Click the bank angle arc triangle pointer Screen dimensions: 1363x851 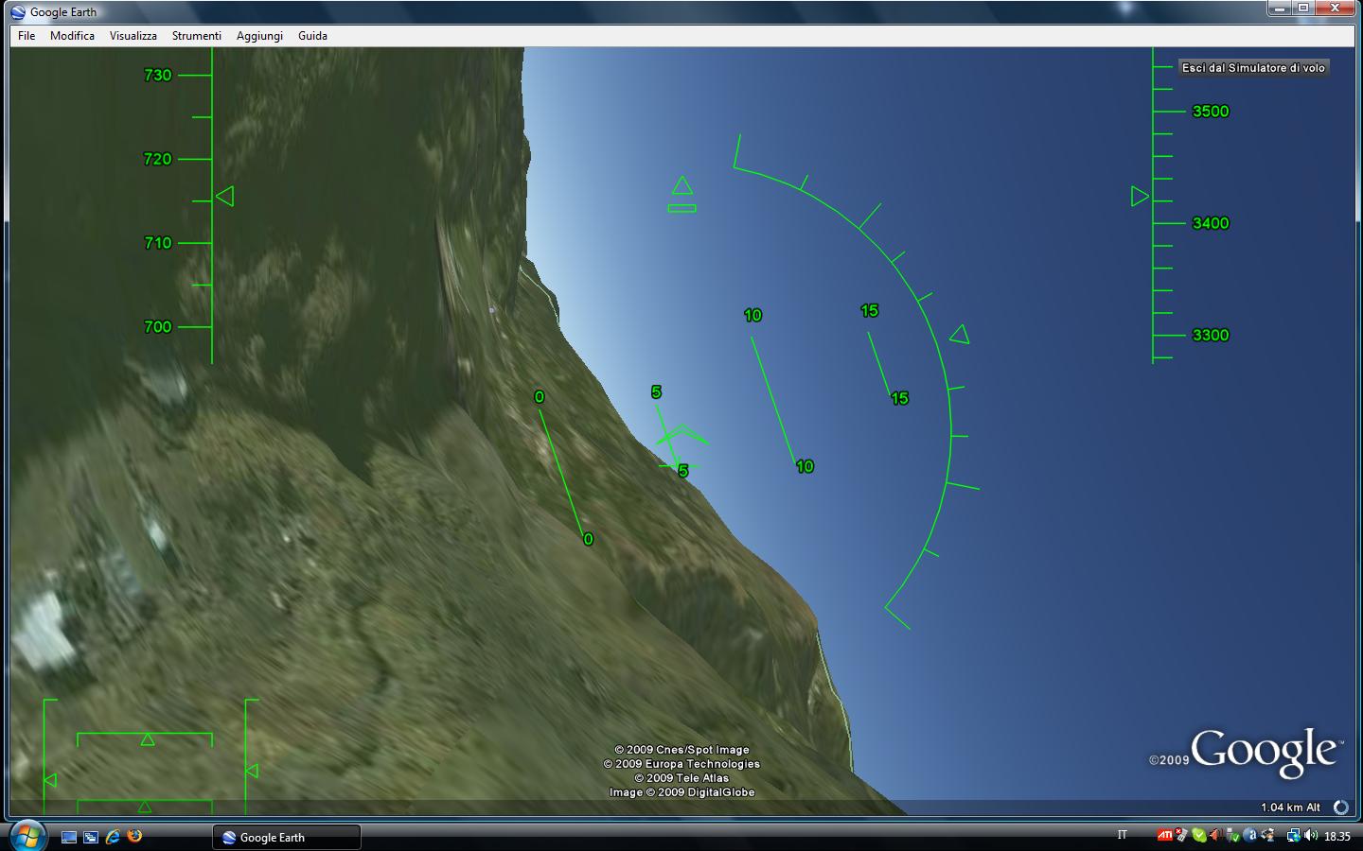point(960,335)
